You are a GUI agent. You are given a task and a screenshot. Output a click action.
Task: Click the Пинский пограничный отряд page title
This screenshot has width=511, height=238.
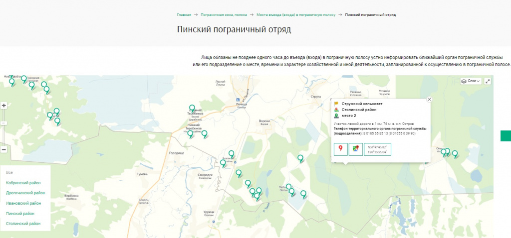pyautogui.click(x=234, y=29)
